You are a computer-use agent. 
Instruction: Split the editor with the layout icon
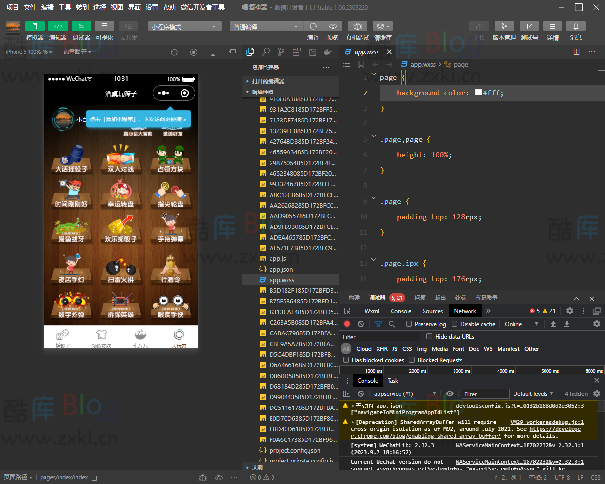coord(576,52)
